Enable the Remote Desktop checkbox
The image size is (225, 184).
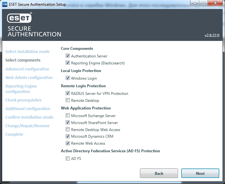click(x=68, y=100)
